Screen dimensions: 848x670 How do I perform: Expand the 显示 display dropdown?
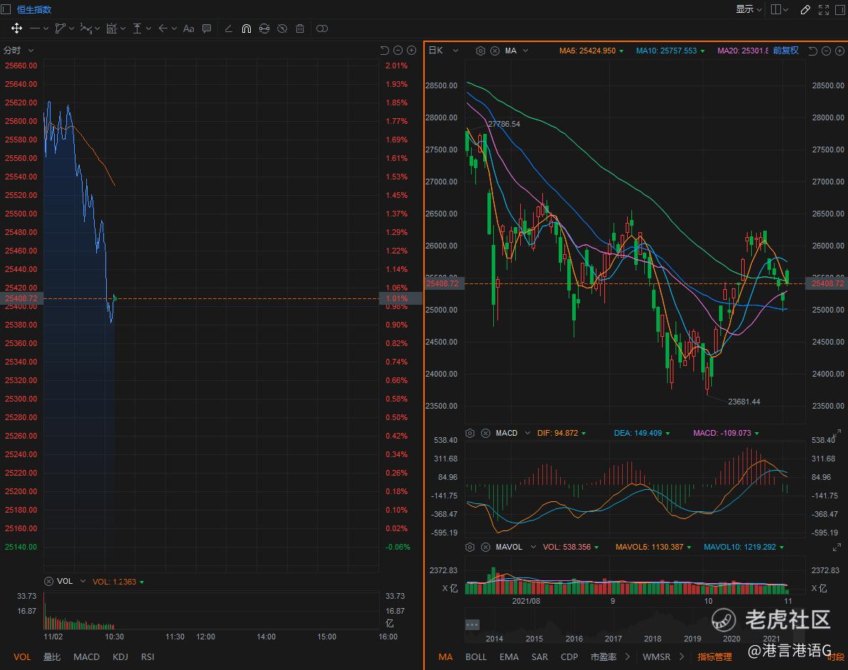pos(749,9)
